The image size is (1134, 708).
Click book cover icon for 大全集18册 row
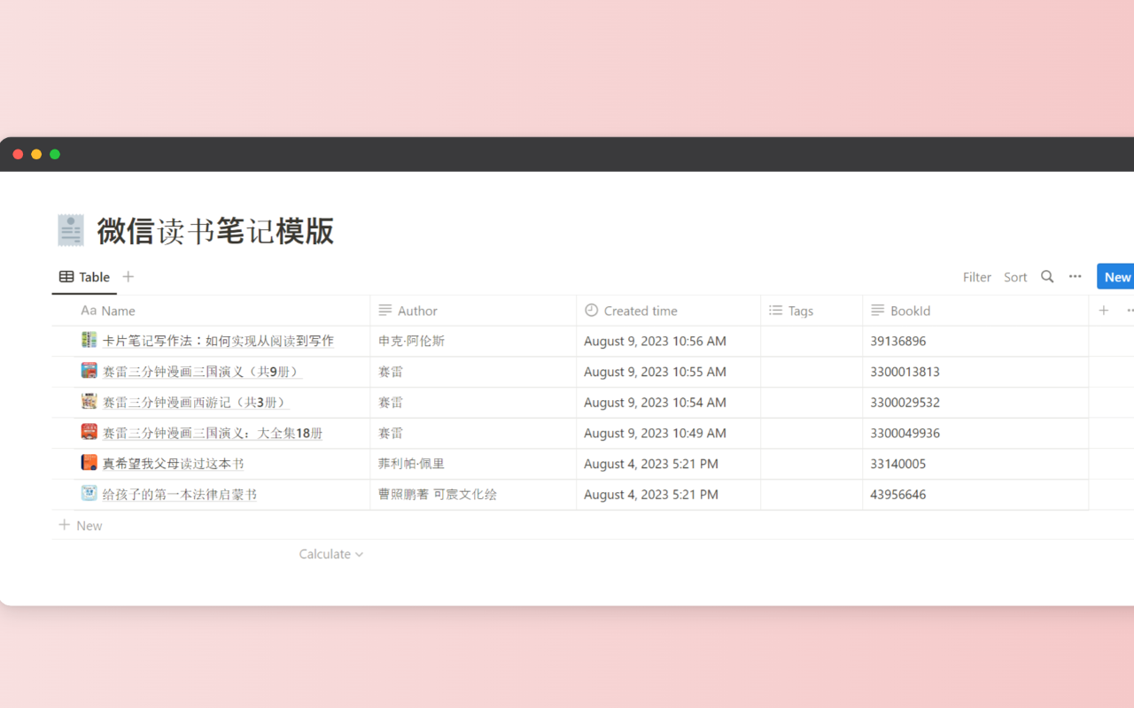click(x=89, y=432)
